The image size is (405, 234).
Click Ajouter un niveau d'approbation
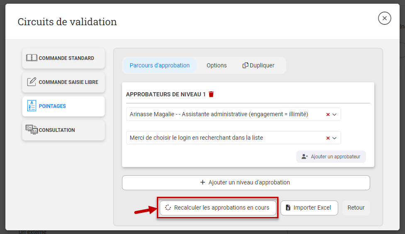[246, 182]
